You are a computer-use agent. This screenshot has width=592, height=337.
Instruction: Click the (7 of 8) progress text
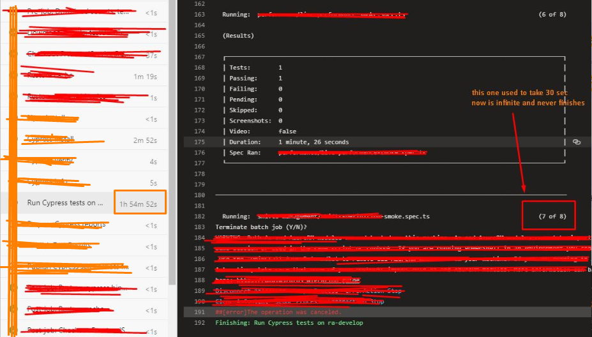552,216
